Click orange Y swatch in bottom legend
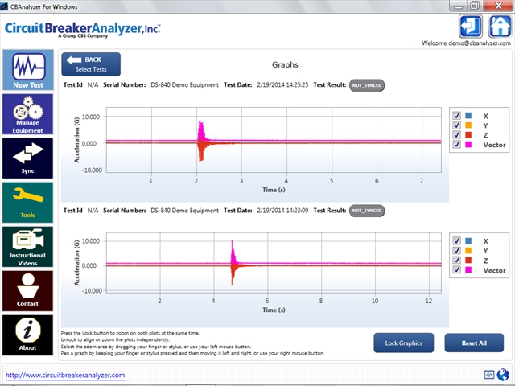The height and width of the screenshot is (386, 515). point(468,250)
